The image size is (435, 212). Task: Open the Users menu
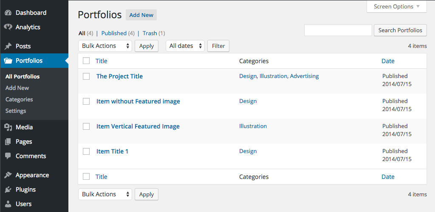click(x=24, y=204)
